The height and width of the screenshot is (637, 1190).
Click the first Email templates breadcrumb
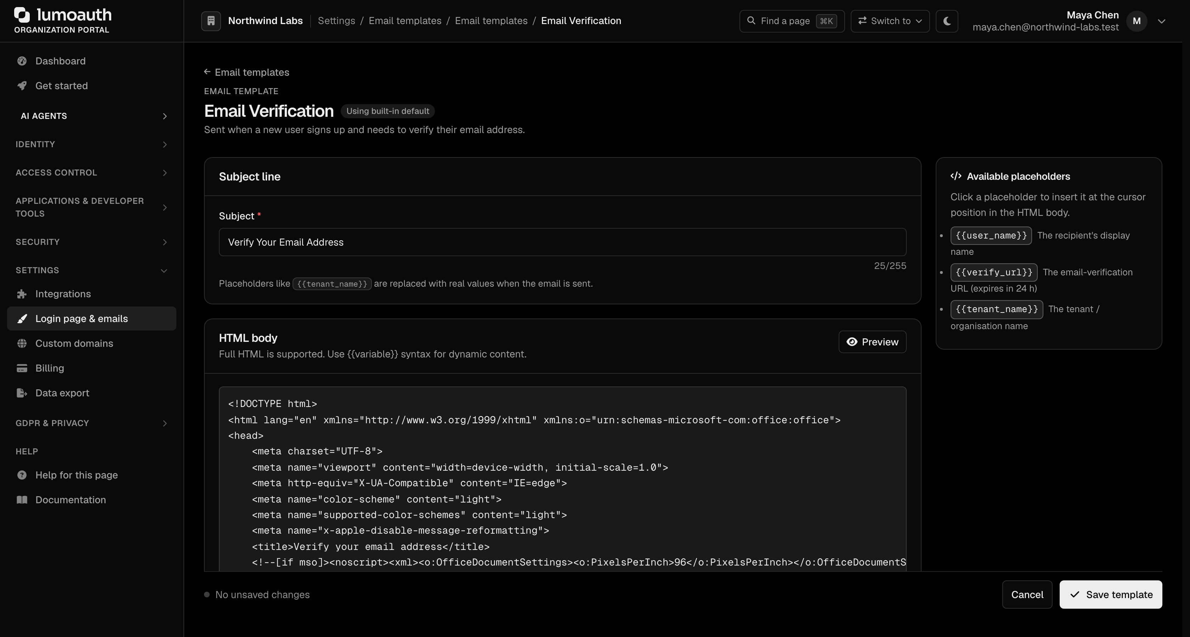[405, 21]
